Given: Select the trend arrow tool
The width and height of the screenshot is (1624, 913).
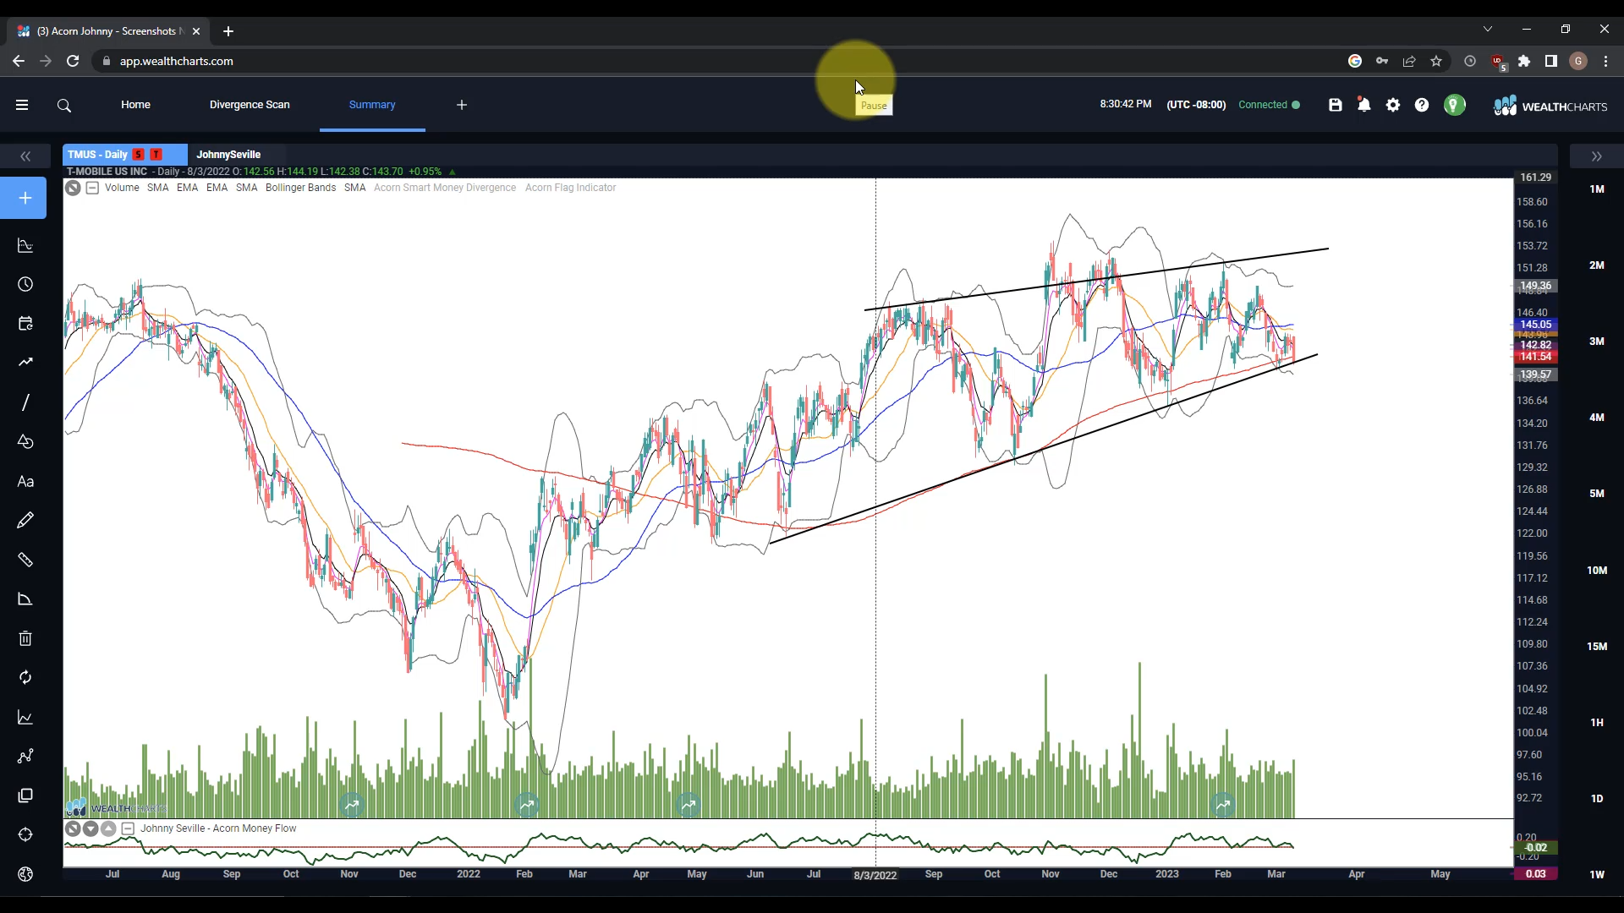Looking at the screenshot, I should click(x=25, y=362).
